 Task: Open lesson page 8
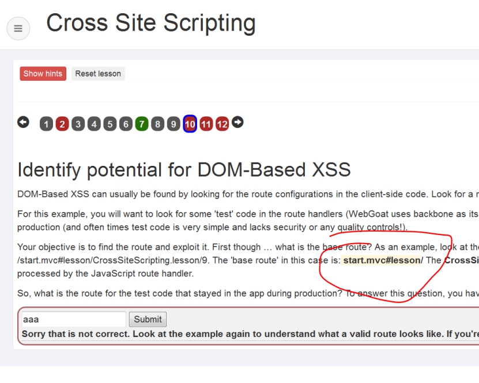tap(157, 124)
